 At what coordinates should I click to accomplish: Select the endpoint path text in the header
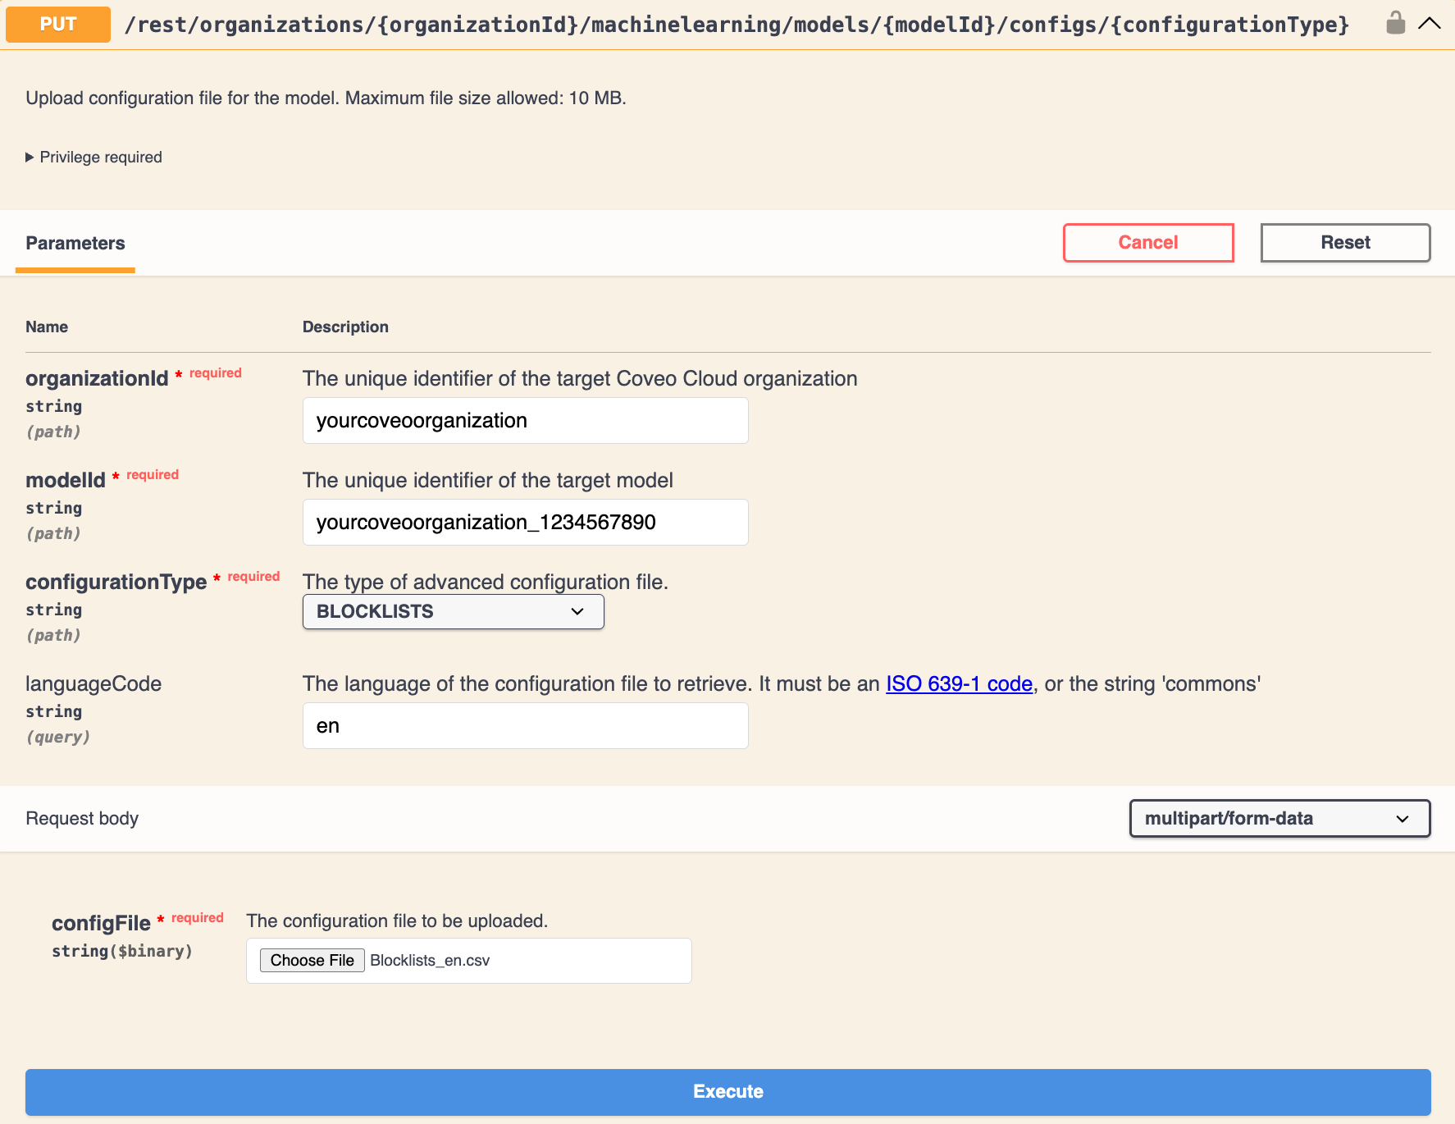click(x=736, y=24)
